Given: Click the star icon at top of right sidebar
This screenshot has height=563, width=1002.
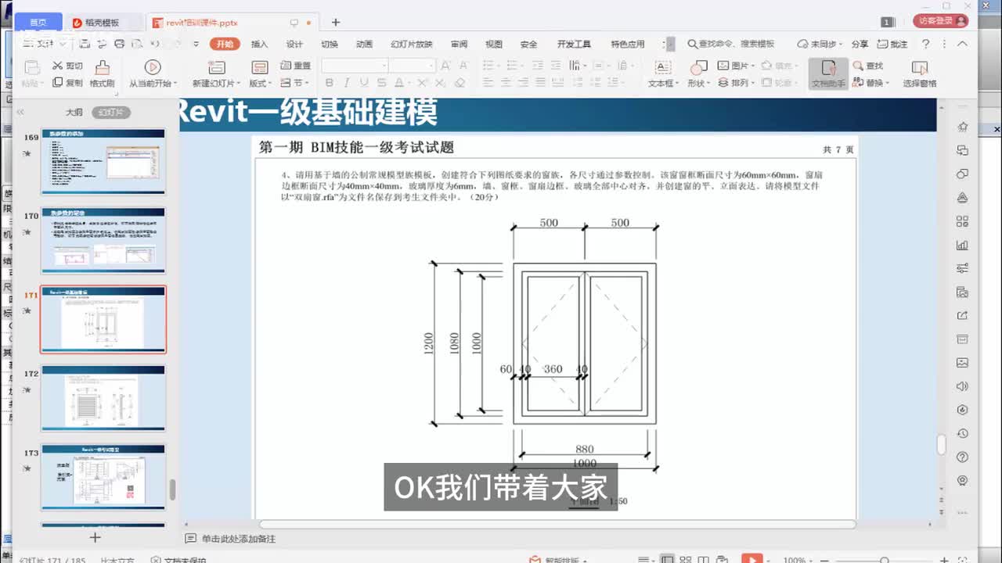Looking at the screenshot, I should coord(962,127).
